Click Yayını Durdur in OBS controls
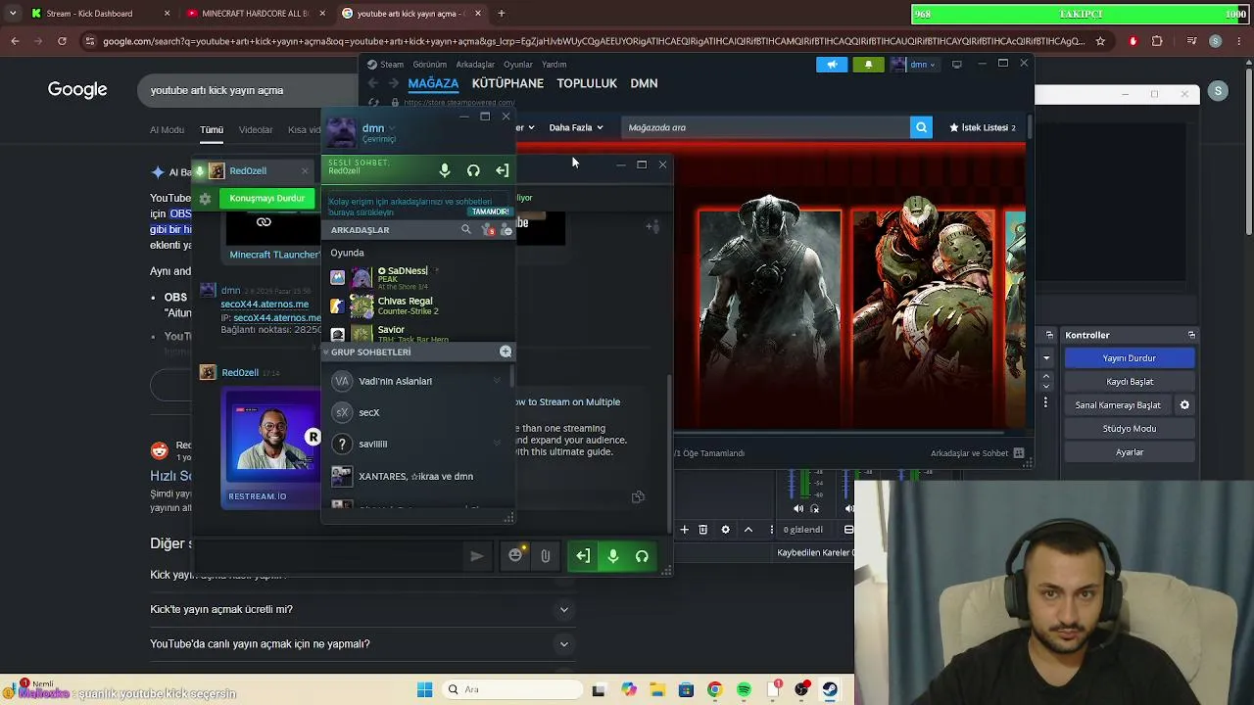Image resolution: width=1254 pixels, height=705 pixels. [x=1130, y=358]
